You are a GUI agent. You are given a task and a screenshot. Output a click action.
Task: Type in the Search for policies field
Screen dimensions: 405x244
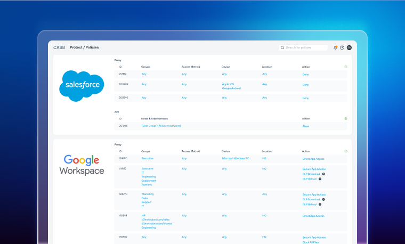pos(306,47)
